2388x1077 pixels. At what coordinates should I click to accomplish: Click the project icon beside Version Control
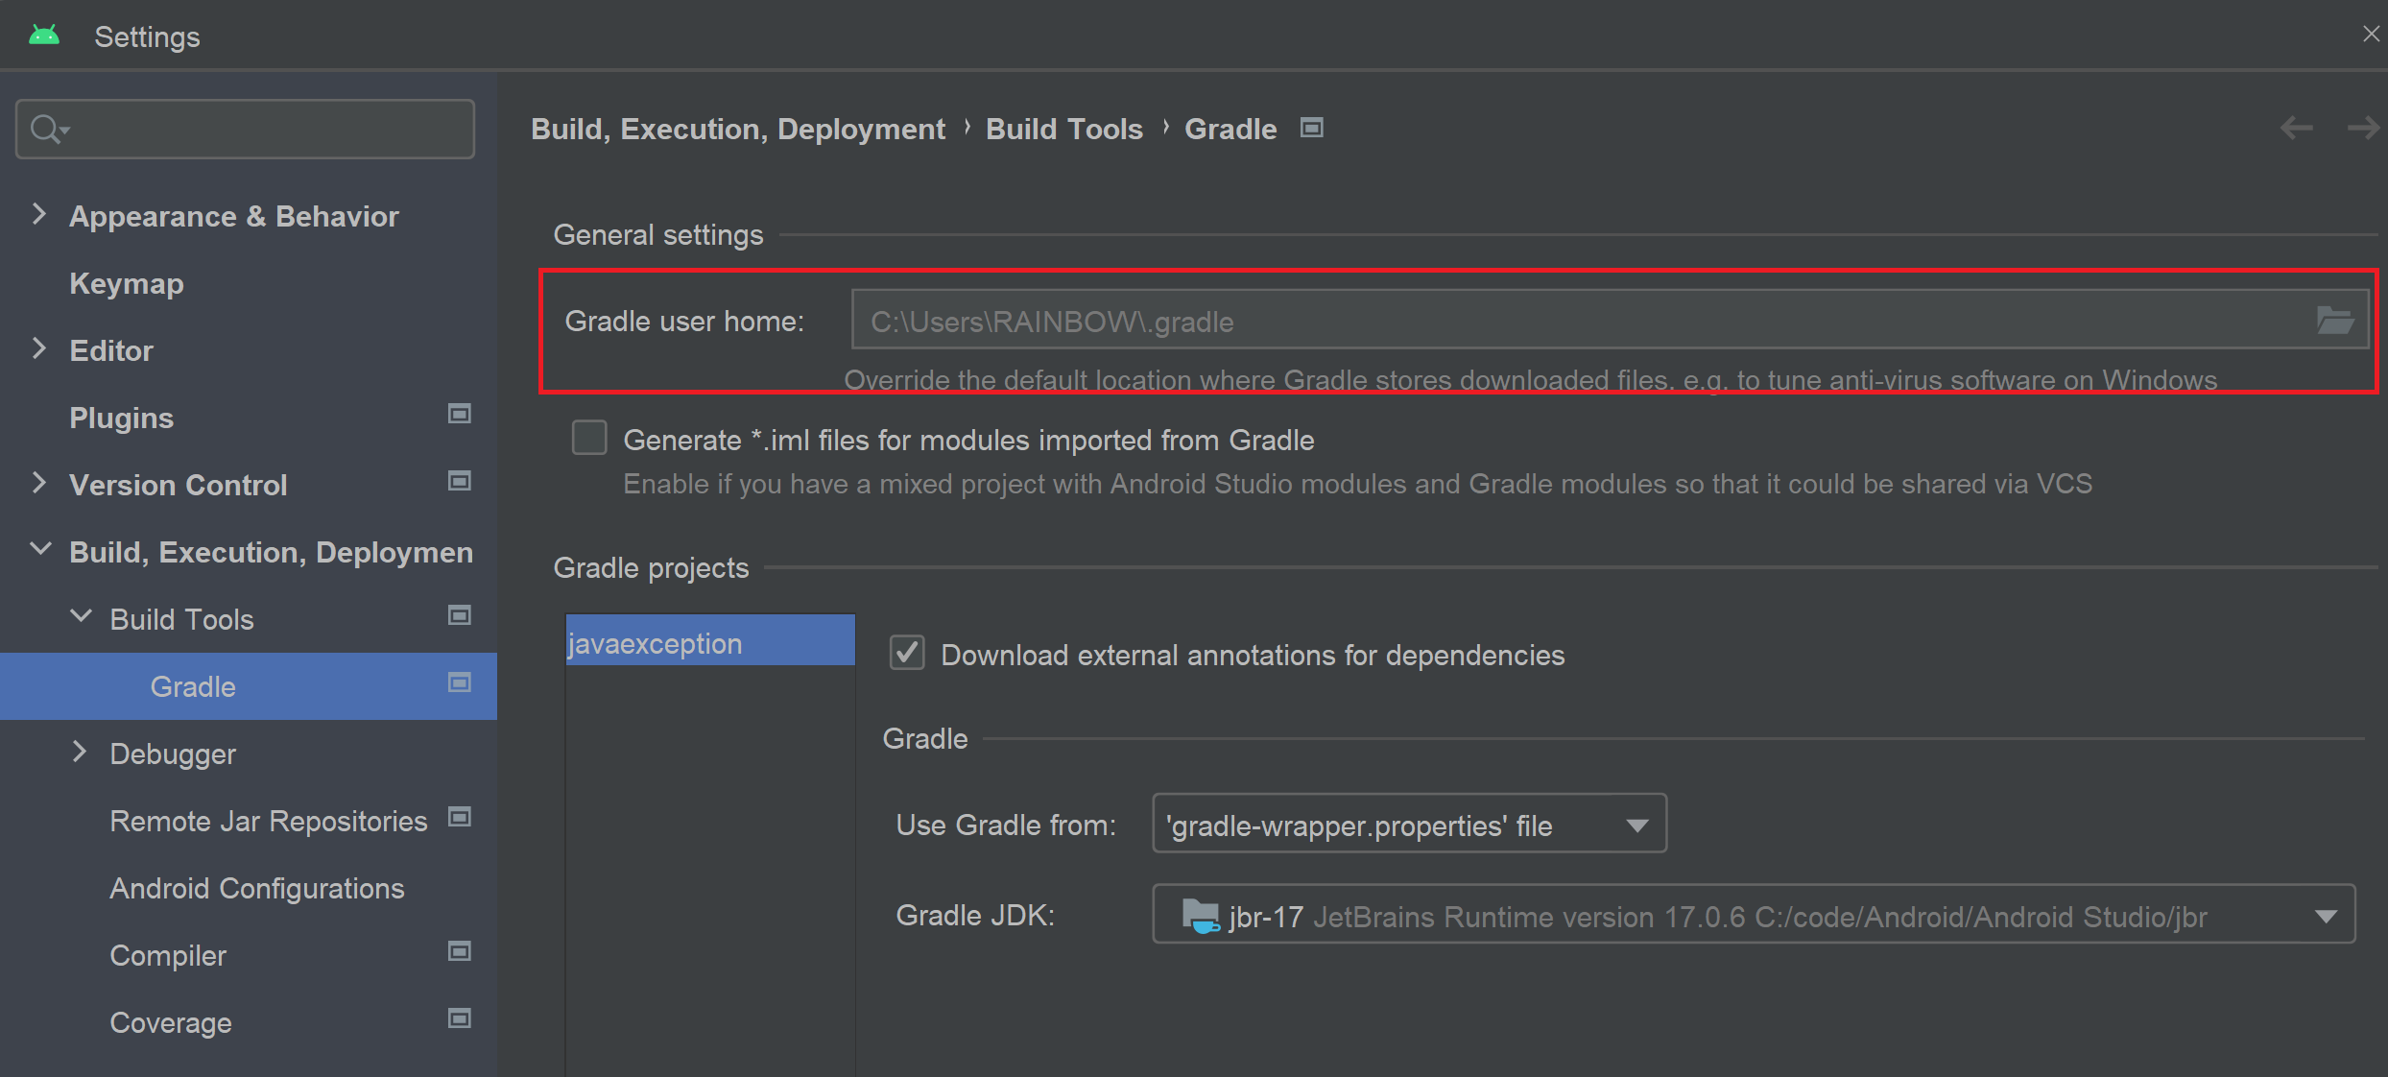[x=460, y=481]
